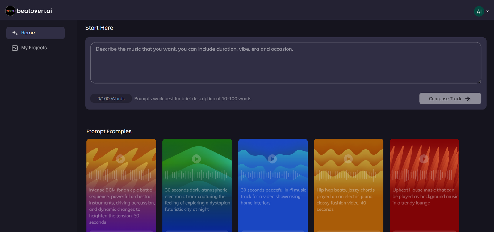The width and height of the screenshot is (494, 232).
Task: Play the dark dystopian electronic example
Action: [196, 159]
